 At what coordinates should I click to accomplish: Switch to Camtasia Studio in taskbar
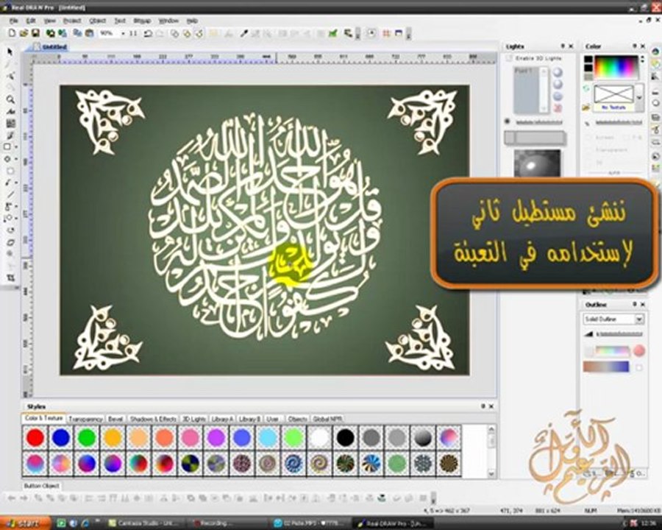(x=143, y=523)
